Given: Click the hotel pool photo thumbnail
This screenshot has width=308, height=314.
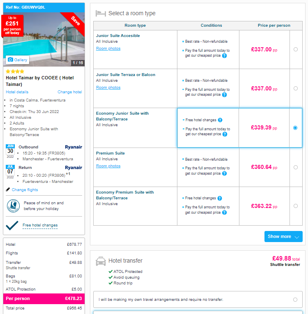Looking at the screenshot, I should pyautogui.click(x=44, y=39).
